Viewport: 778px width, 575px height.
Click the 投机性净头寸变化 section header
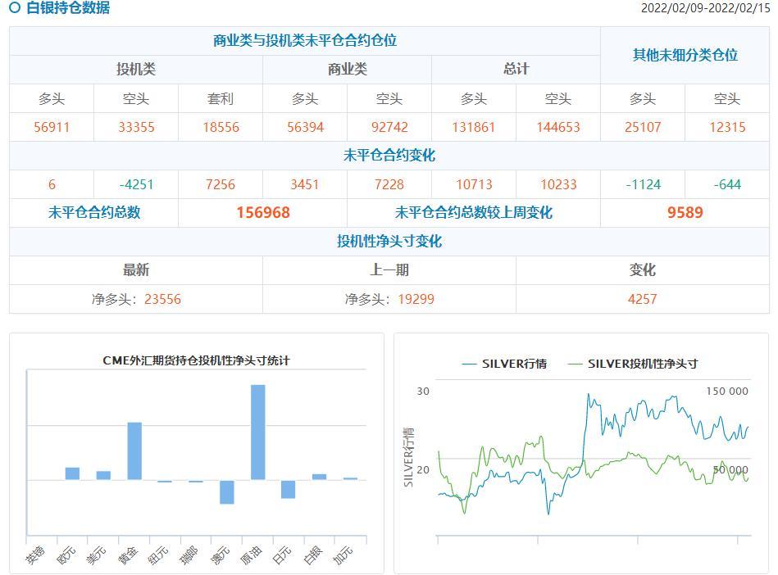389,242
